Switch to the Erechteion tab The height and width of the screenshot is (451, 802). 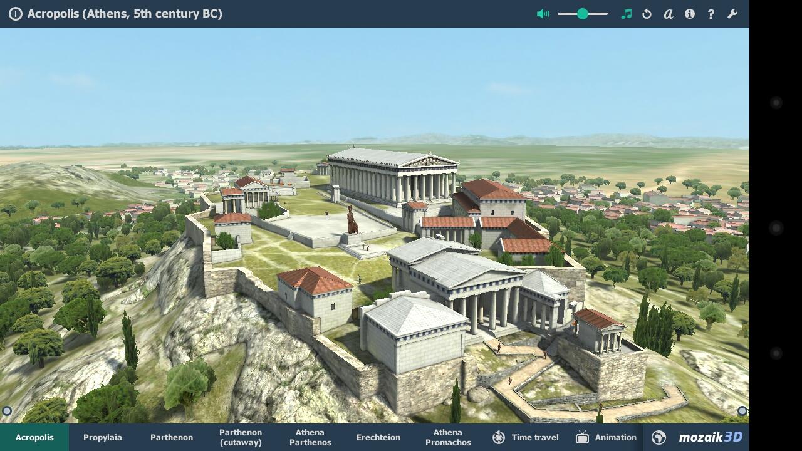click(378, 437)
